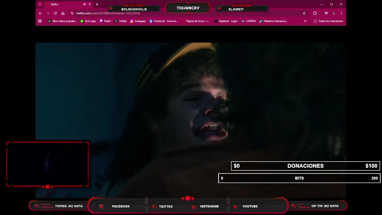Open the TikTok 'Mira videos popular...' bookmark
The image size is (382, 215).
click(x=62, y=21)
